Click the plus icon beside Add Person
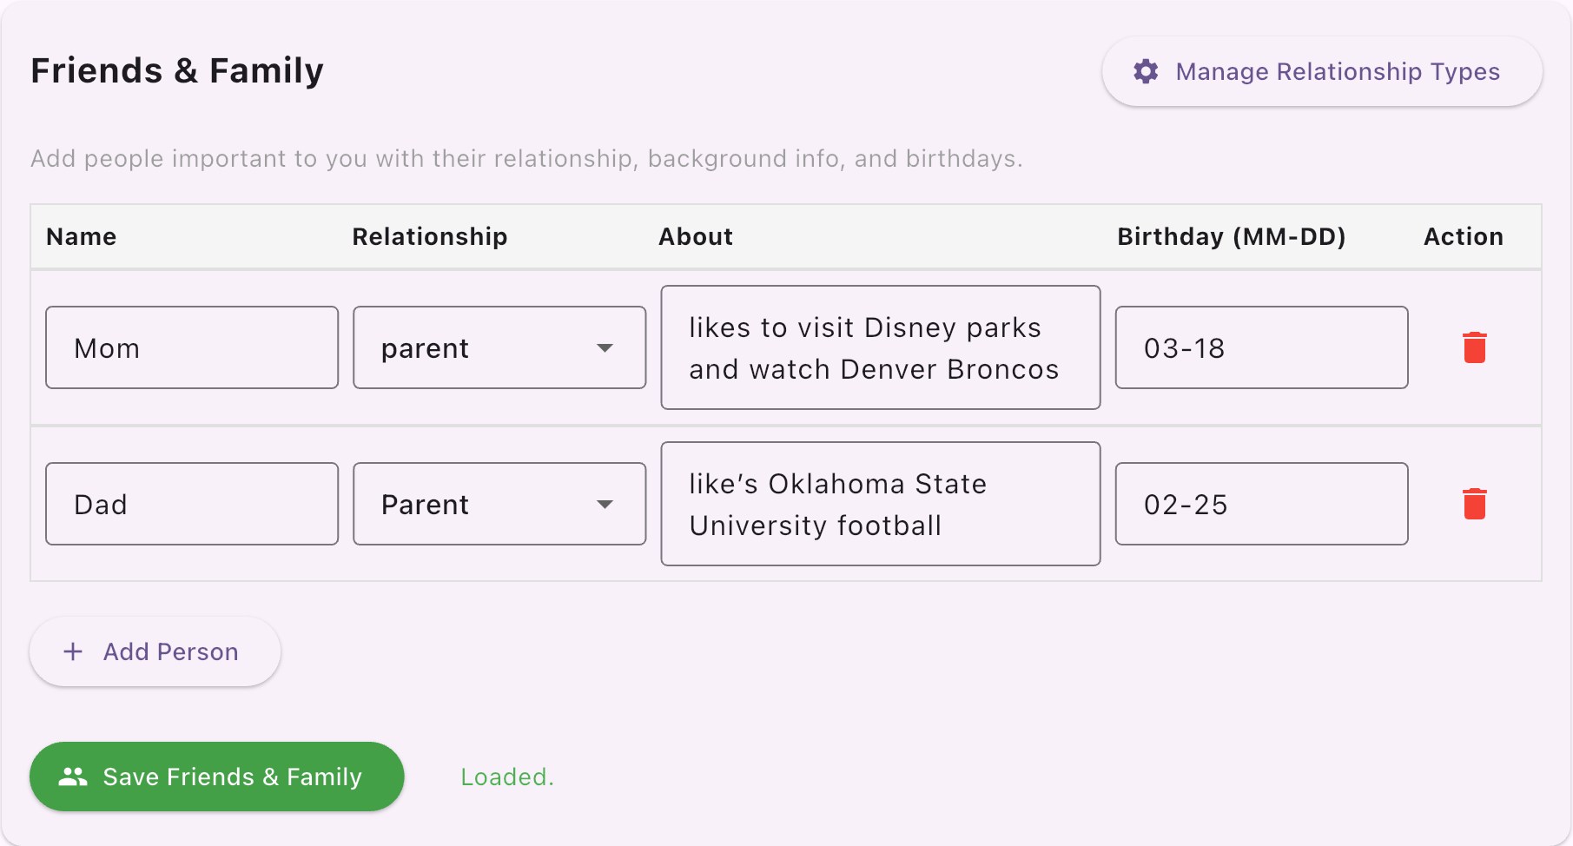Screen dimensions: 1573x846 (x=73, y=651)
